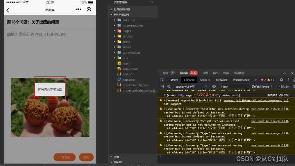Expand the heightFix Vue warn message
Image resolution: width=295 pixels, height=166 pixels.
(165, 121)
